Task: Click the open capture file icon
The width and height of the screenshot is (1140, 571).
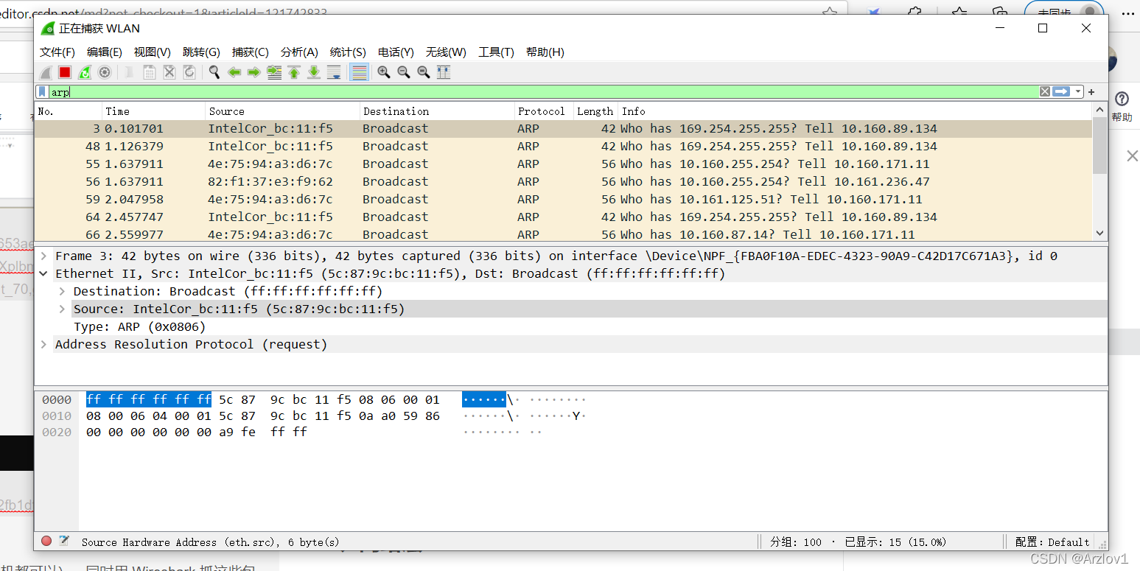Action: point(129,72)
